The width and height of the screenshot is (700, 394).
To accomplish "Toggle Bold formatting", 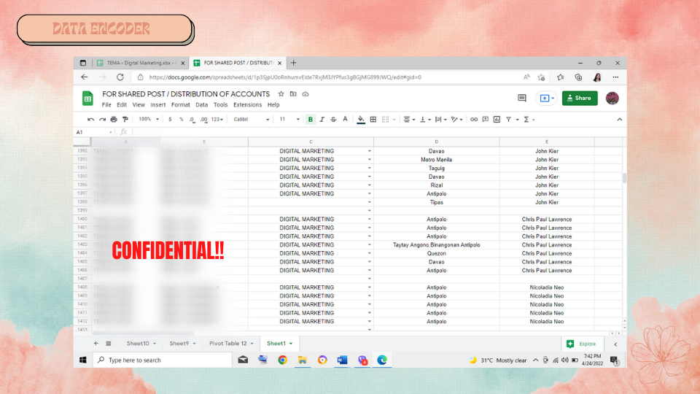I will [311, 119].
